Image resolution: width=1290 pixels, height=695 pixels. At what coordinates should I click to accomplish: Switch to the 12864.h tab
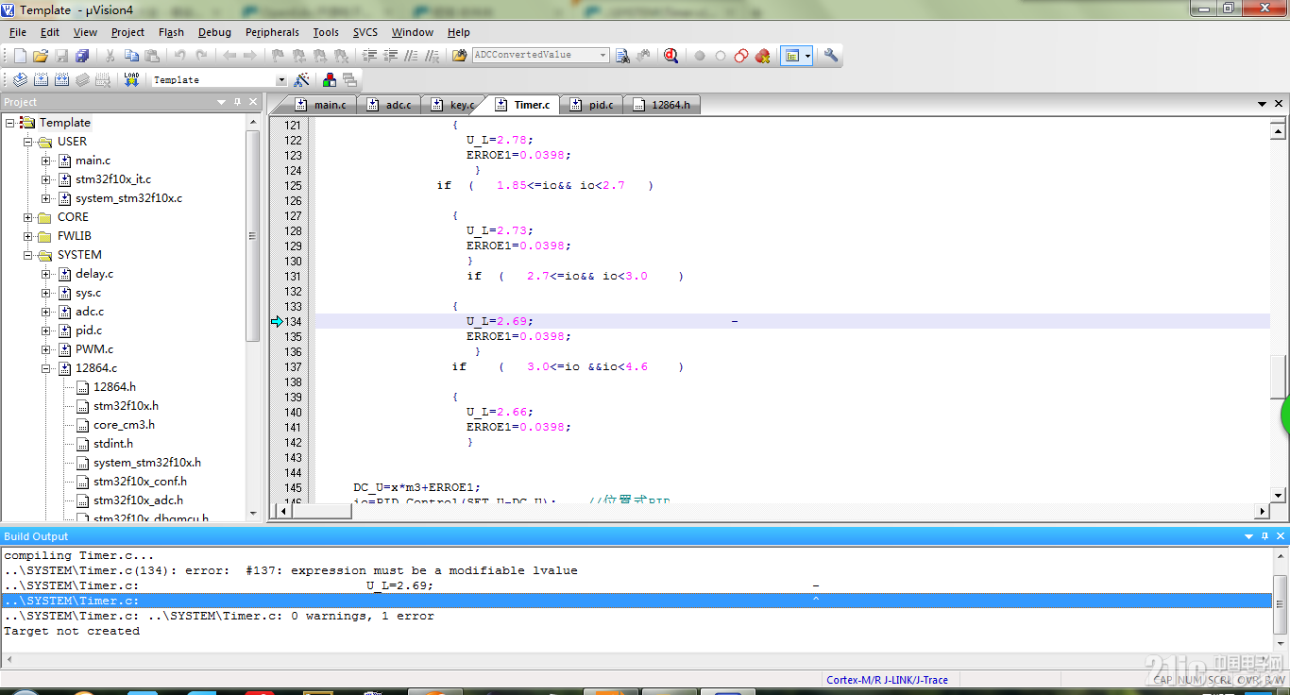(x=661, y=105)
